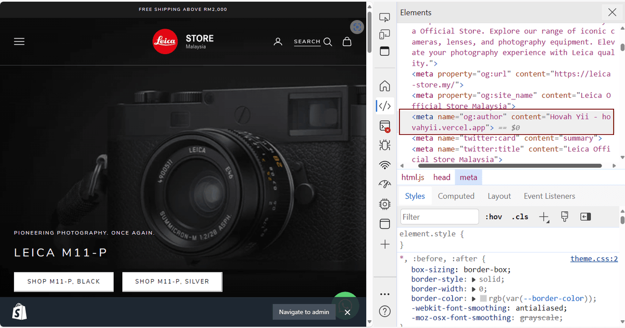The width and height of the screenshot is (625, 328).
Task: Dismiss the Navigate to admin bar
Action: coord(347,312)
